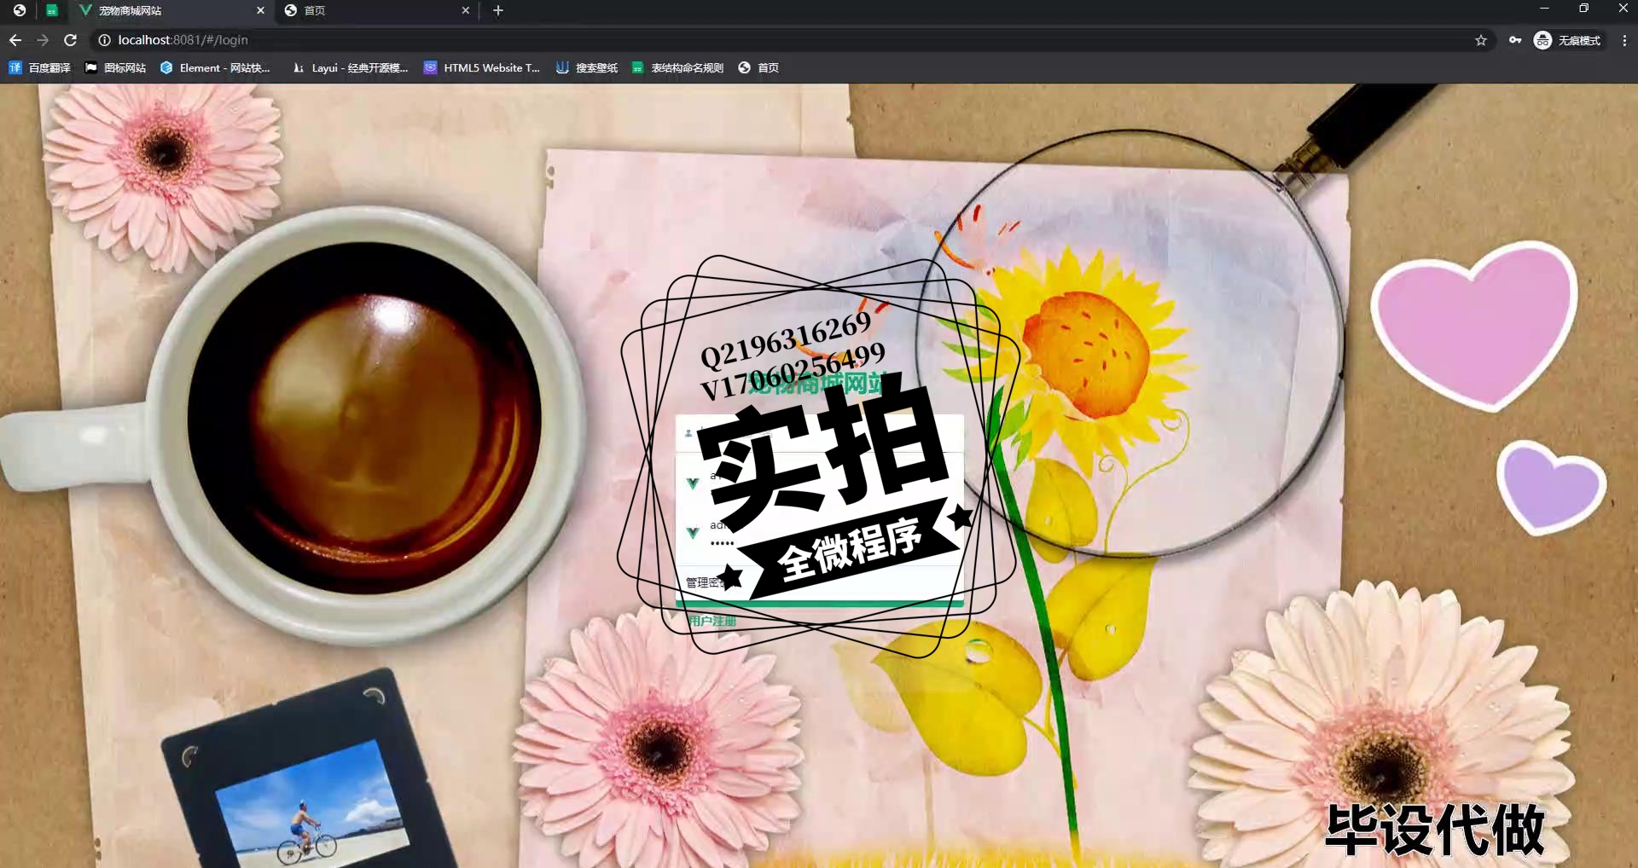
Task: Reload the current page
Action: 71,40
